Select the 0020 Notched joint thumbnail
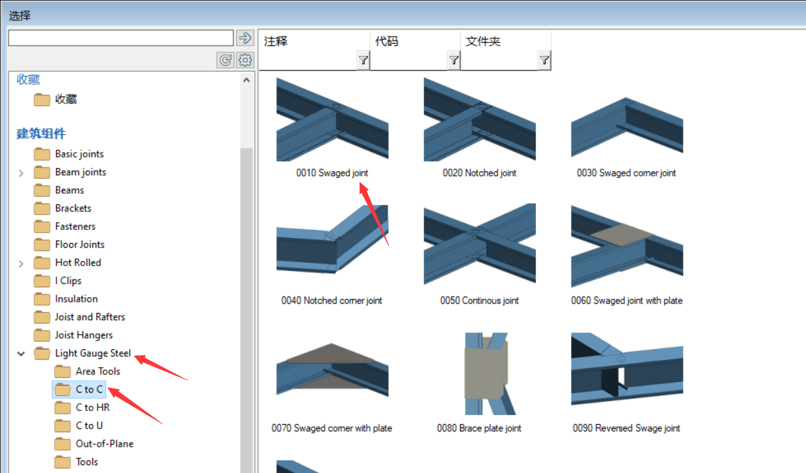 (x=479, y=119)
